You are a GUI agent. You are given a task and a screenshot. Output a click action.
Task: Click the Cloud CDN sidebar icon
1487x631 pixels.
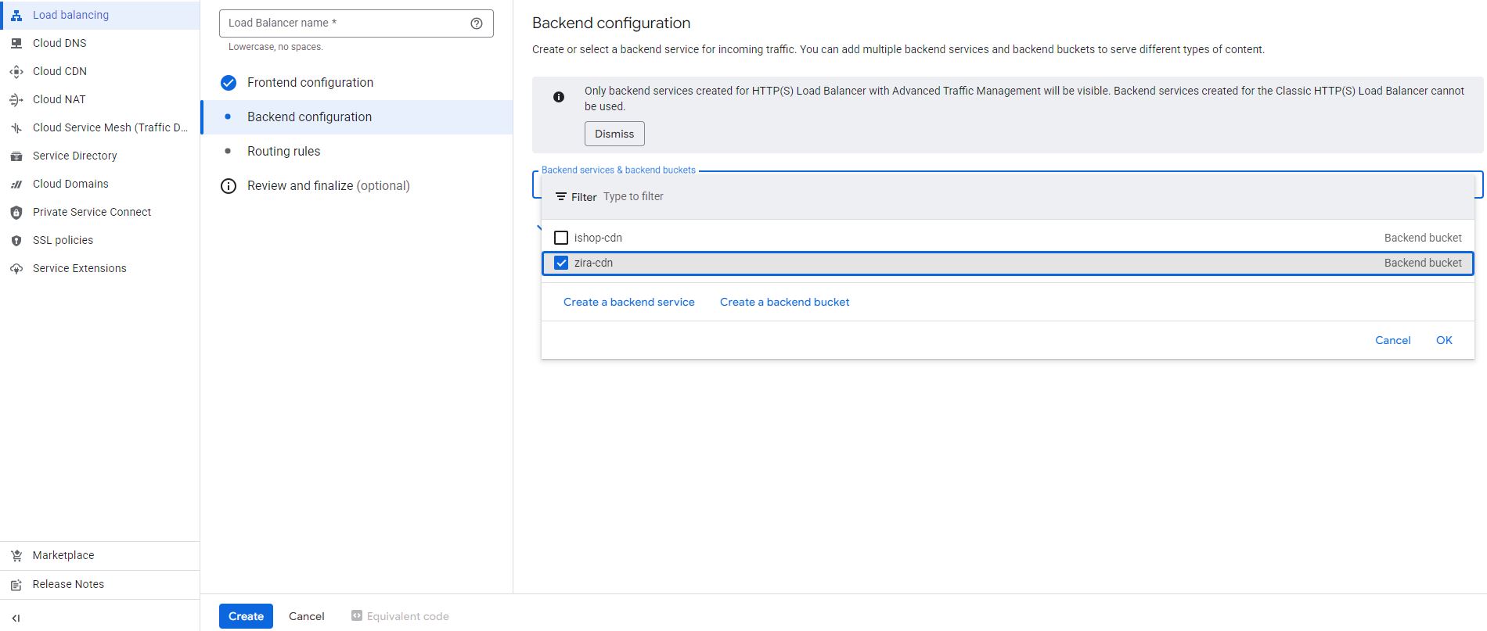(x=16, y=71)
